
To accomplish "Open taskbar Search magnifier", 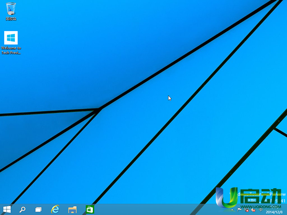I will pyautogui.click(x=22, y=210).
